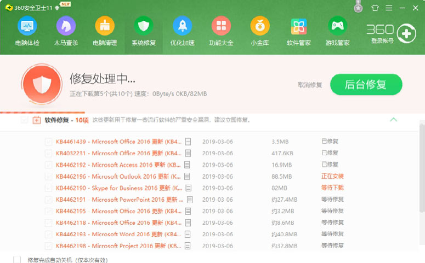
Task: View details icon for KB4461439 update
Action: pos(188,142)
